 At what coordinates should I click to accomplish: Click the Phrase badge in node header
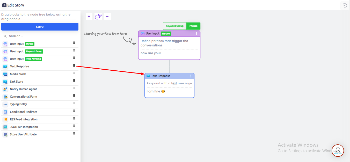(x=166, y=34)
